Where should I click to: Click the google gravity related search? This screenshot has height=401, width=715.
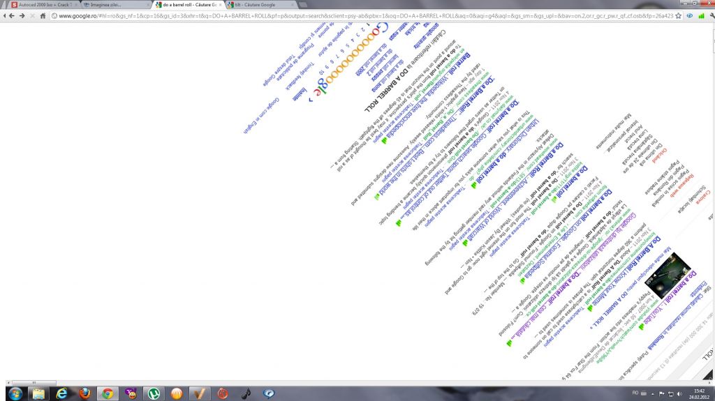[427, 36]
